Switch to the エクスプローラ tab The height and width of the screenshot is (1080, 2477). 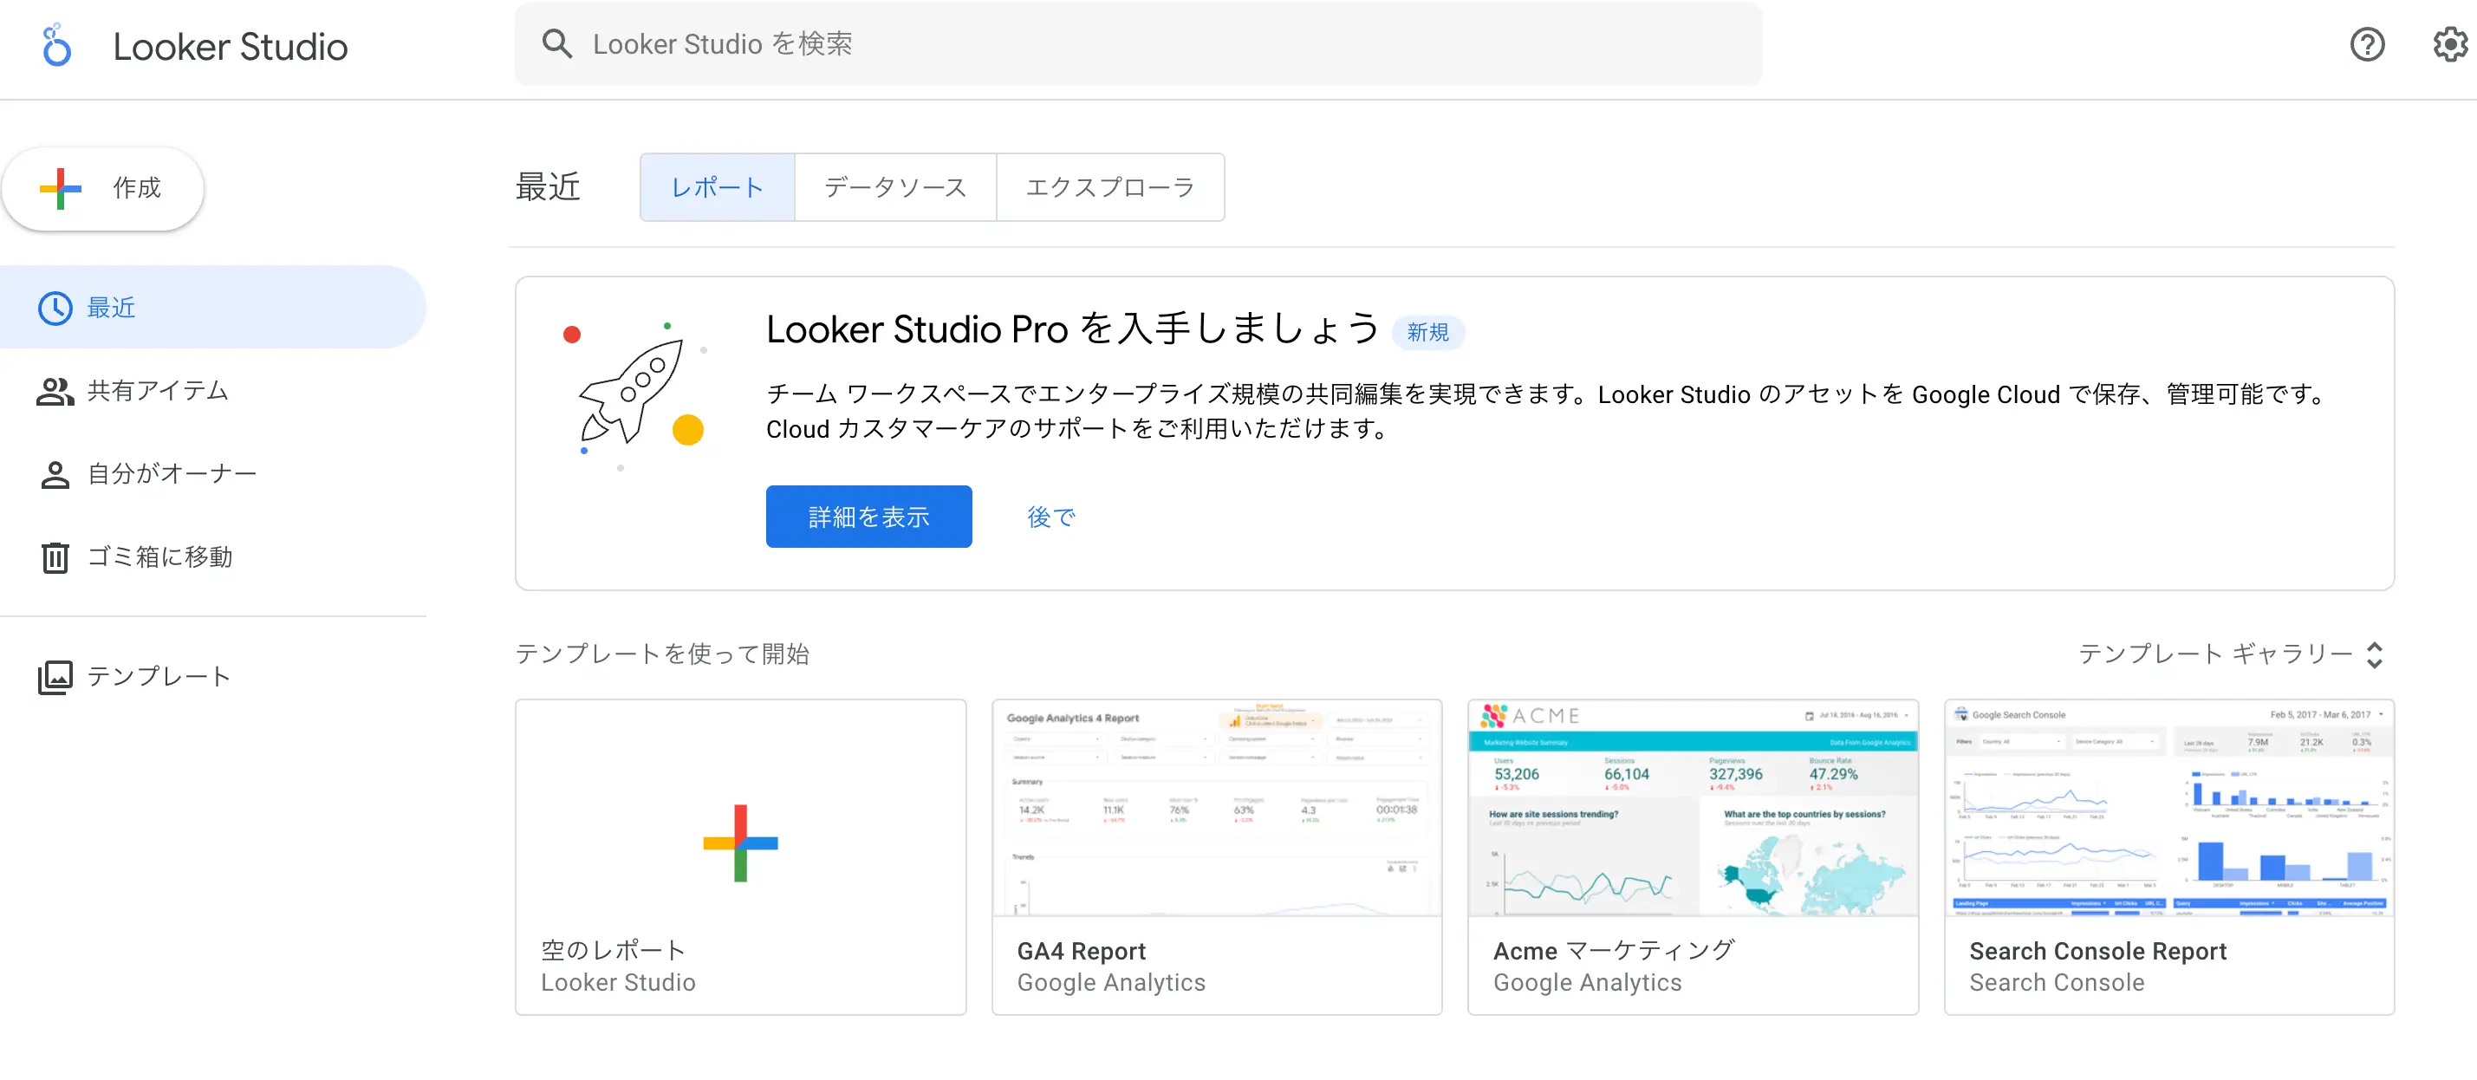pyautogui.click(x=1109, y=187)
